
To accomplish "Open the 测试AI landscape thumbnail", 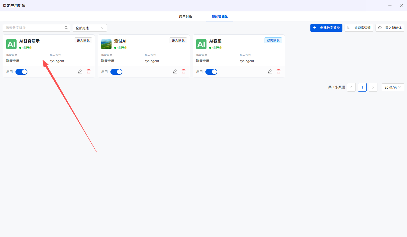I will 106,44.
